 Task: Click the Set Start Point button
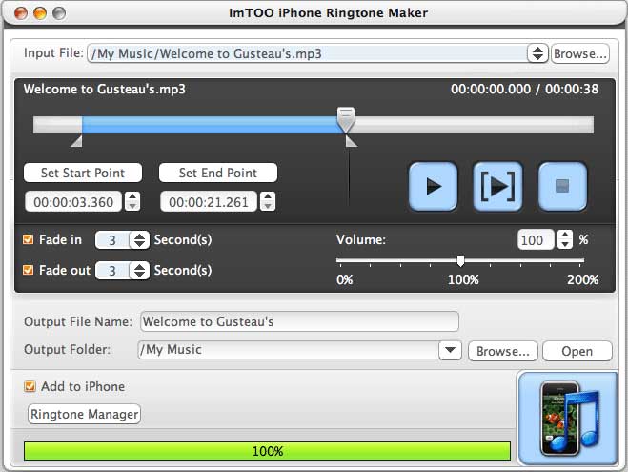(x=83, y=174)
